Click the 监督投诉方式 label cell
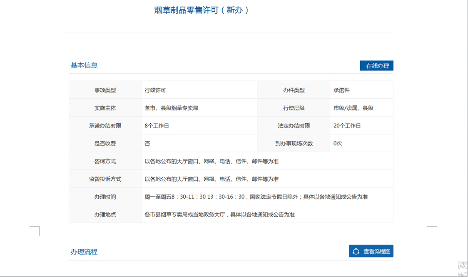This screenshot has height=277, width=468. pyautogui.click(x=105, y=179)
